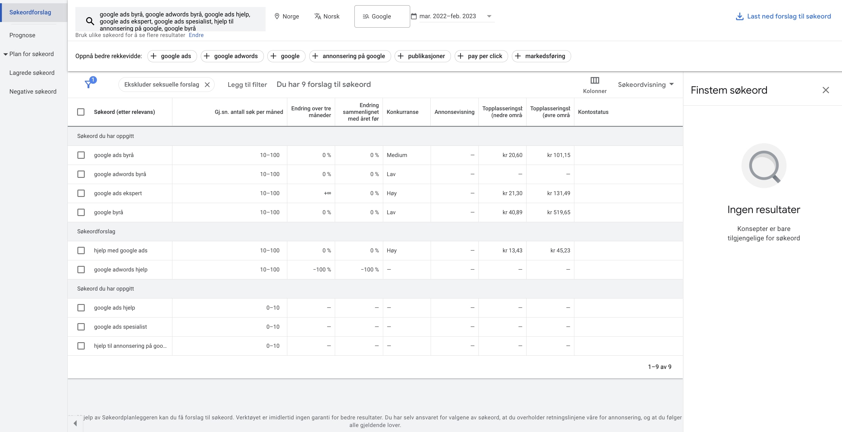This screenshot has width=842, height=432.
Task: Open the Søkeordvisning view dropdown
Action: pyautogui.click(x=646, y=85)
